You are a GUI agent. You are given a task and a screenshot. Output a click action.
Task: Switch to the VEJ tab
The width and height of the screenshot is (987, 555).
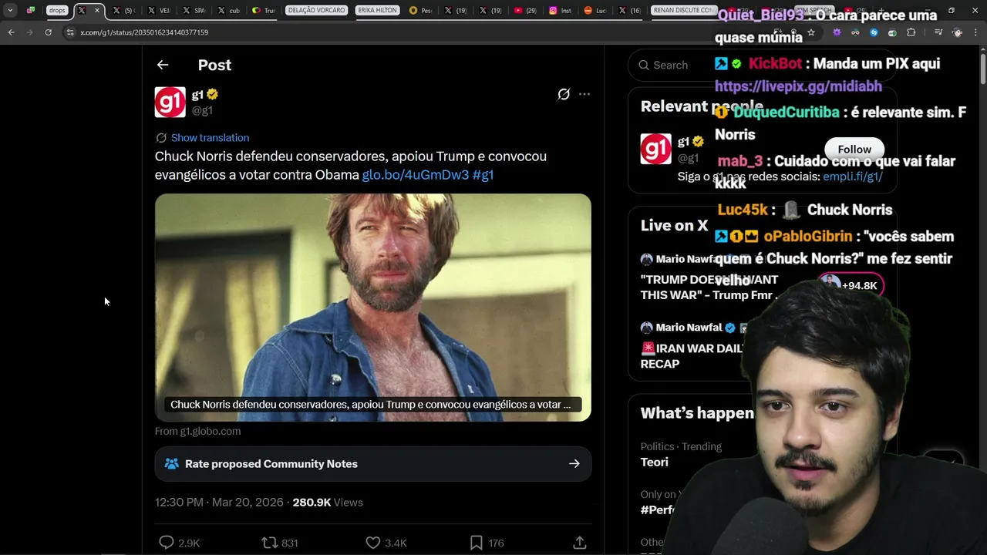pos(157,11)
